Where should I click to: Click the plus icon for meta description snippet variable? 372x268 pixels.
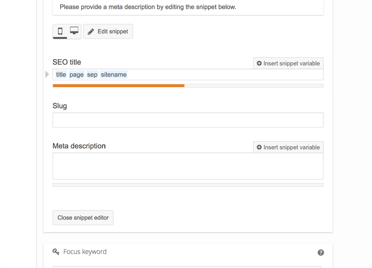tap(259, 147)
